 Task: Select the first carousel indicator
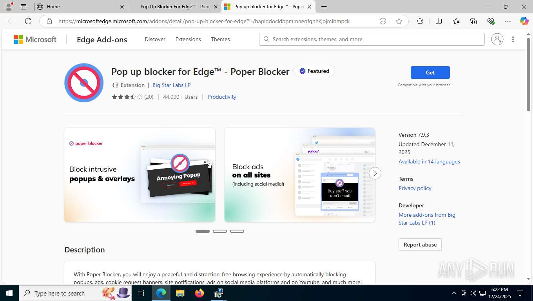click(x=203, y=231)
